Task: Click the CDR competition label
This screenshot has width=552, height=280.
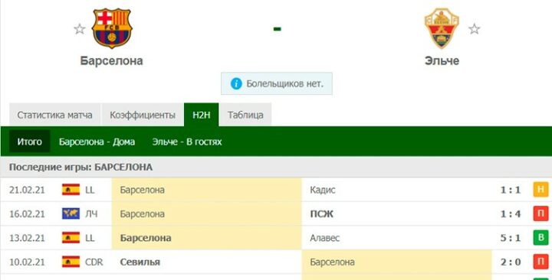Action: coord(94,262)
